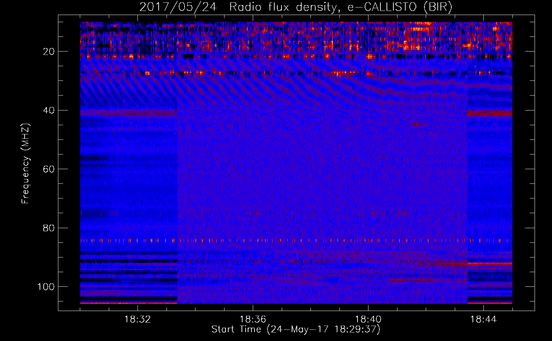The width and height of the screenshot is (552, 341).
Task: Click the 40 frequency tick label
Action: click(x=49, y=110)
